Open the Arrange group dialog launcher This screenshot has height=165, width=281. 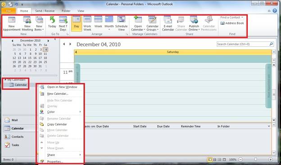(127, 34)
